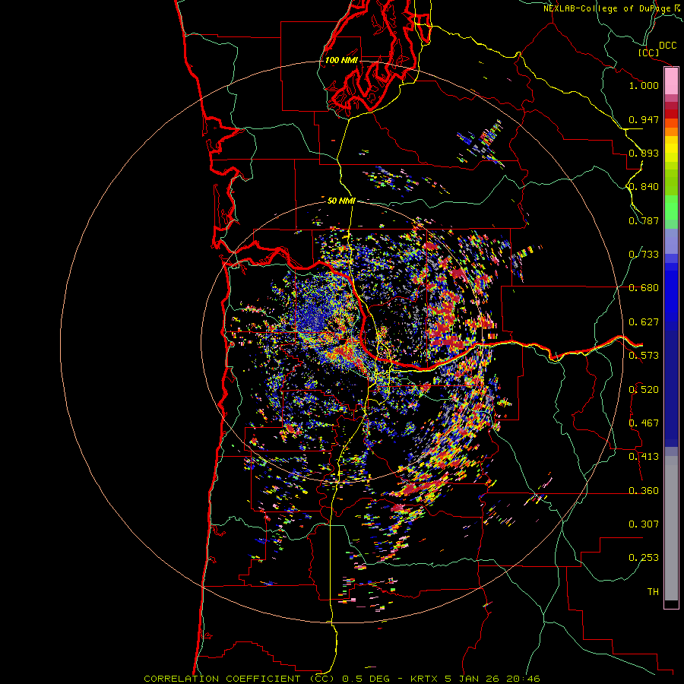Click the [CC] unit label

coord(649,52)
